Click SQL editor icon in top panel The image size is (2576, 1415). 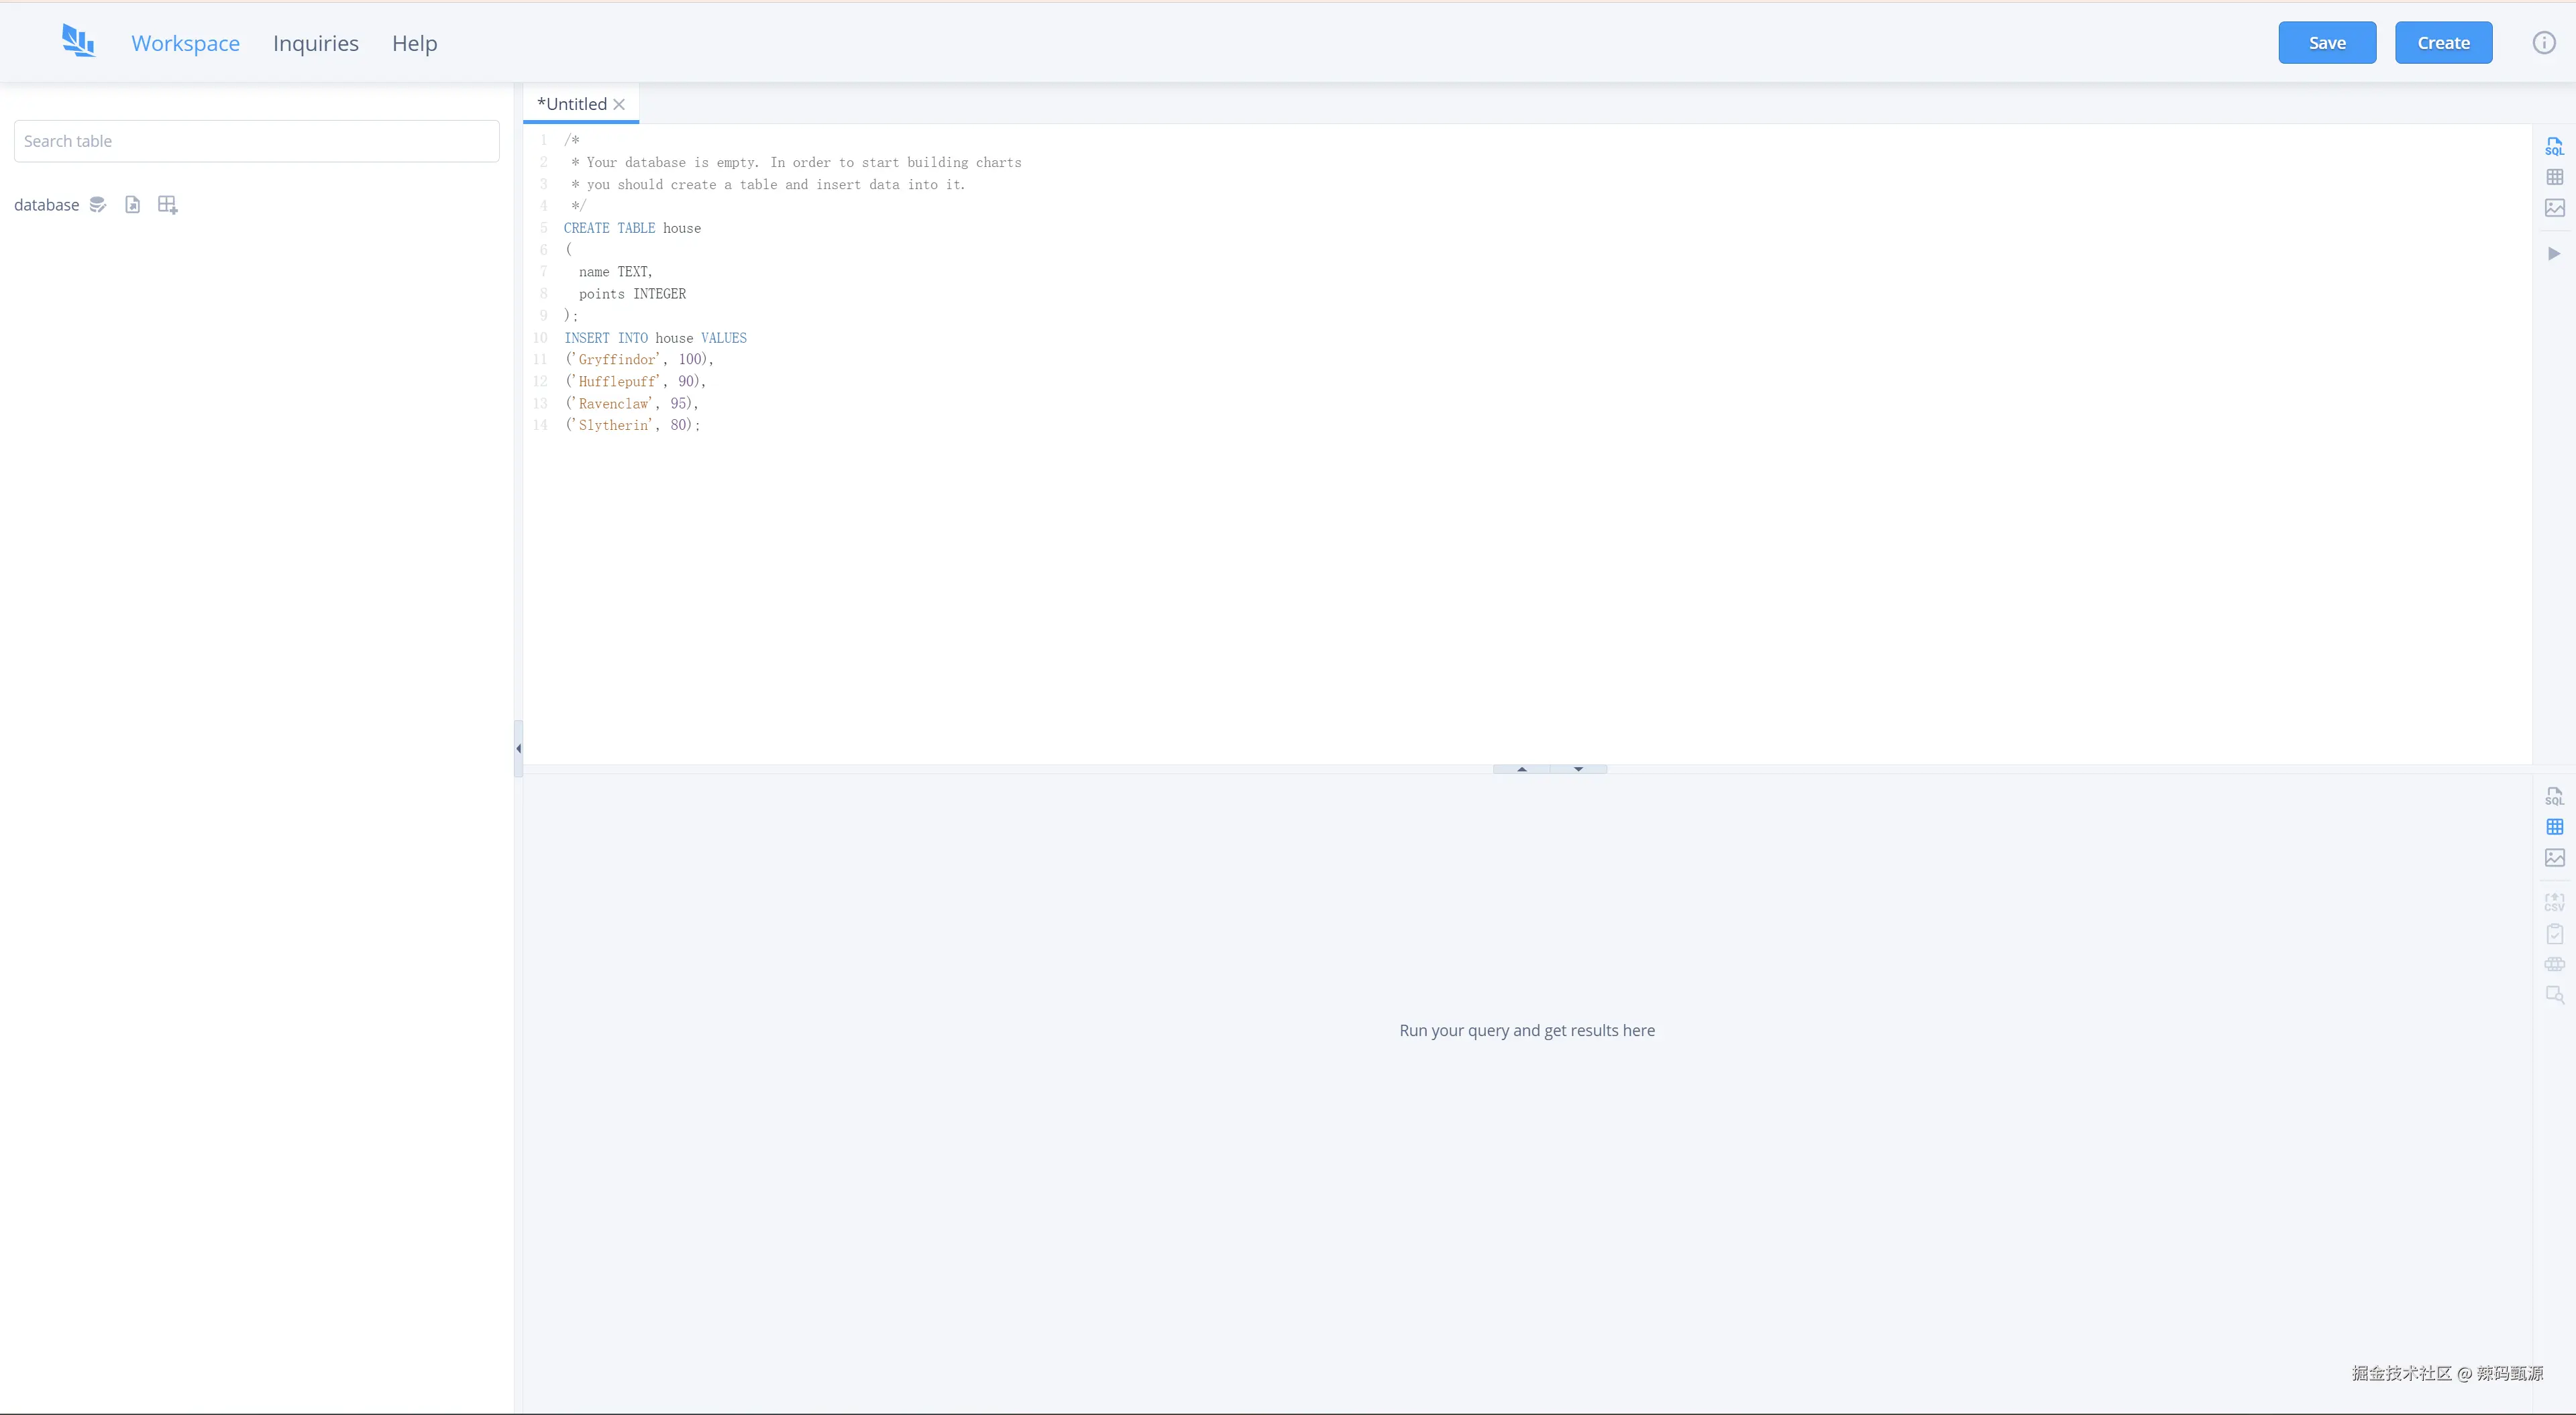click(x=2554, y=147)
